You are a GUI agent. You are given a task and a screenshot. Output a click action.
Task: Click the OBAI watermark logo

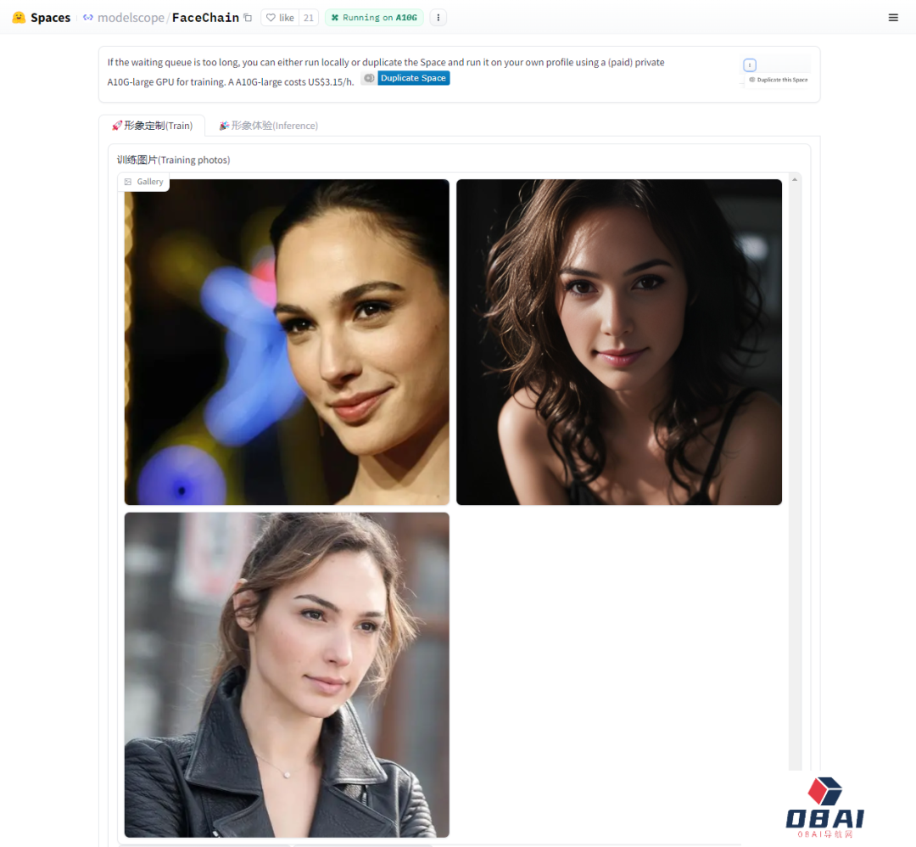pos(824,808)
